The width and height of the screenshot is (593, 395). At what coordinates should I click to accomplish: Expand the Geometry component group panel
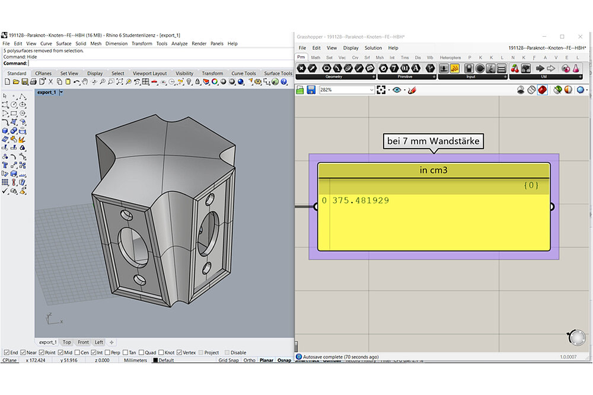pyautogui.click(x=374, y=77)
